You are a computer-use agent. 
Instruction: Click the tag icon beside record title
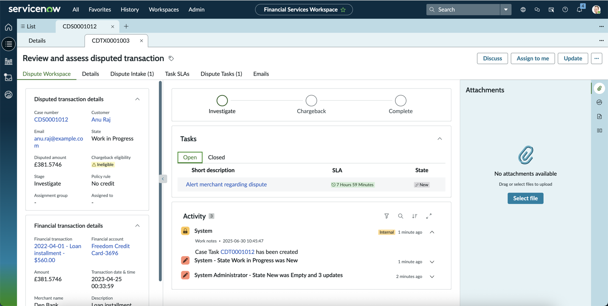(171, 58)
